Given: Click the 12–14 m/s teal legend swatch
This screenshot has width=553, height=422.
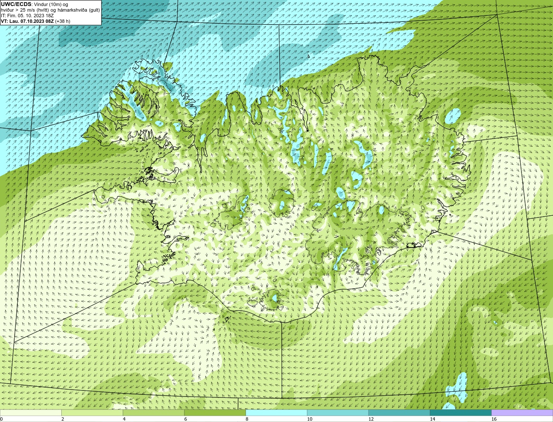Looking at the screenshot, I should (x=399, y=413).
